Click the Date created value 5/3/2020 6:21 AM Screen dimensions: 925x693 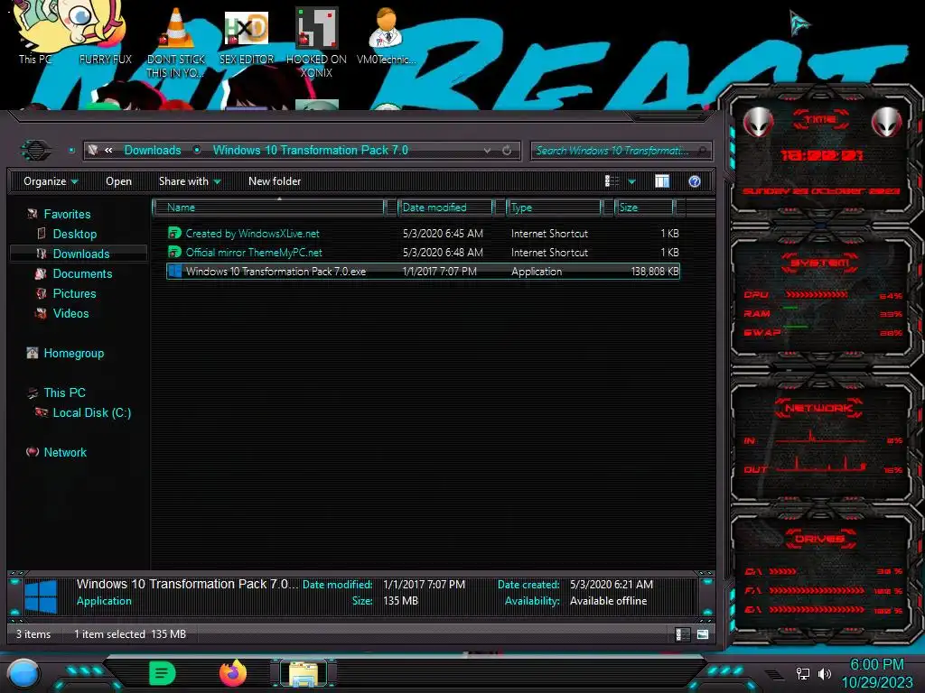612,585
